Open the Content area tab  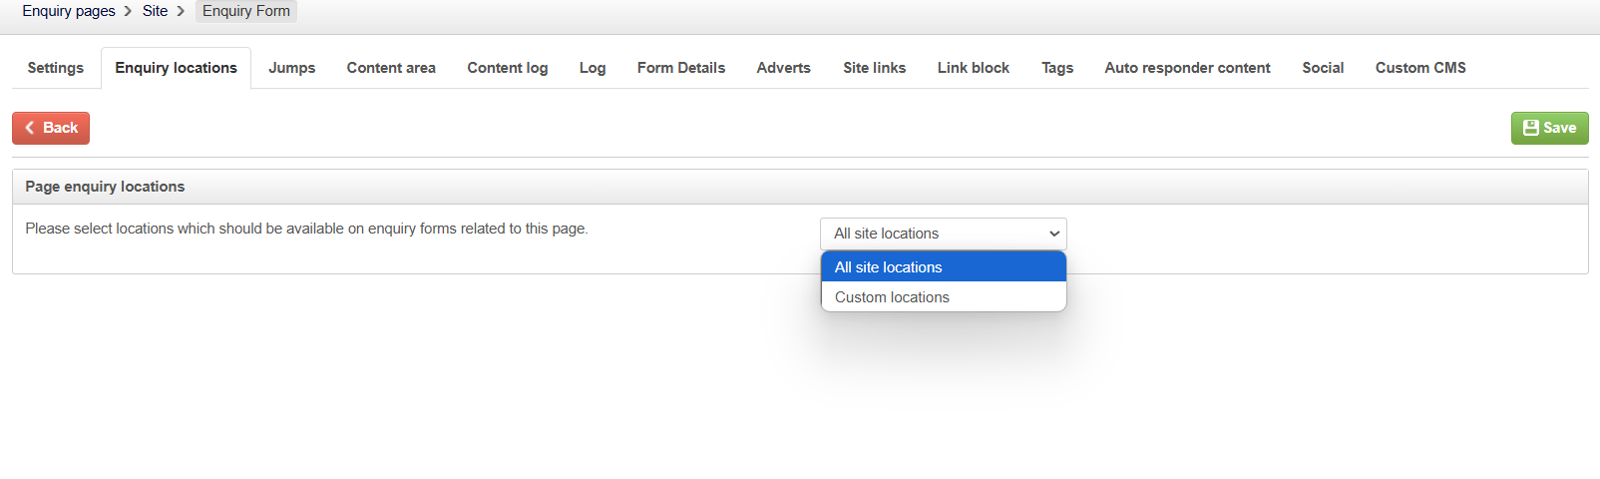pos(391,68)
